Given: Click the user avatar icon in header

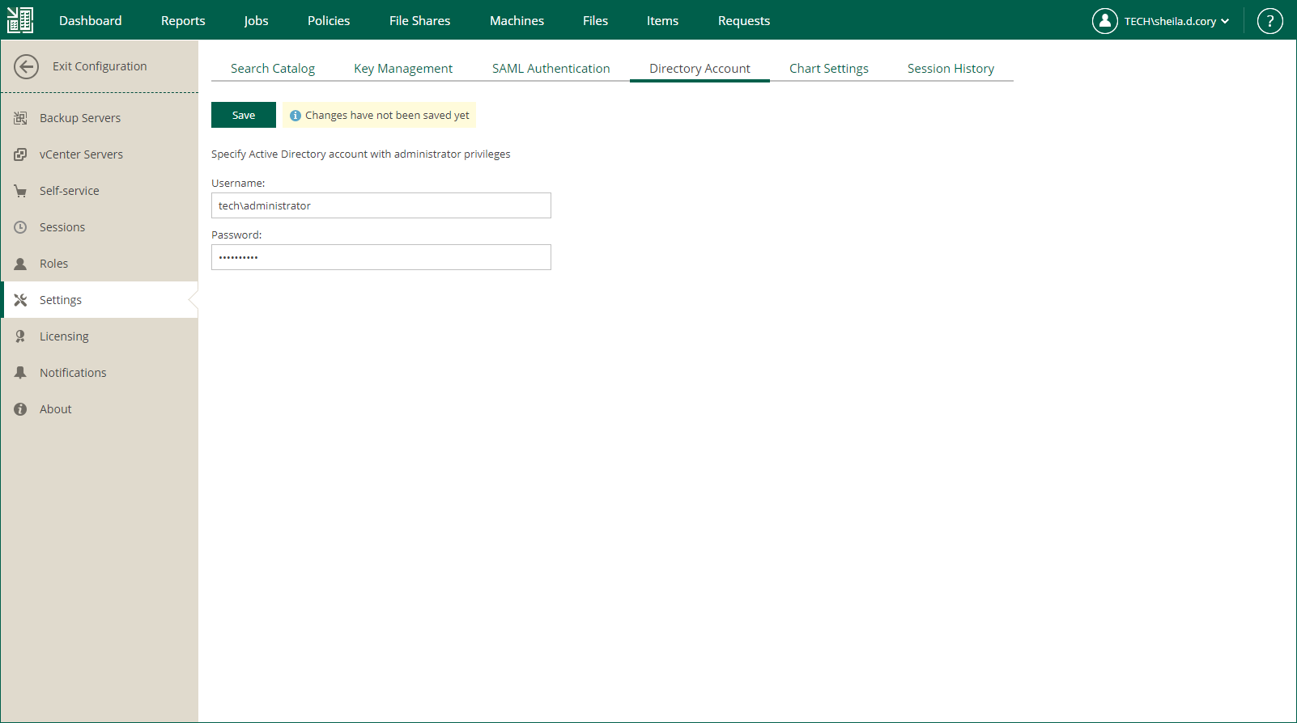Looking at the screenshot, I should [1104, 21].
